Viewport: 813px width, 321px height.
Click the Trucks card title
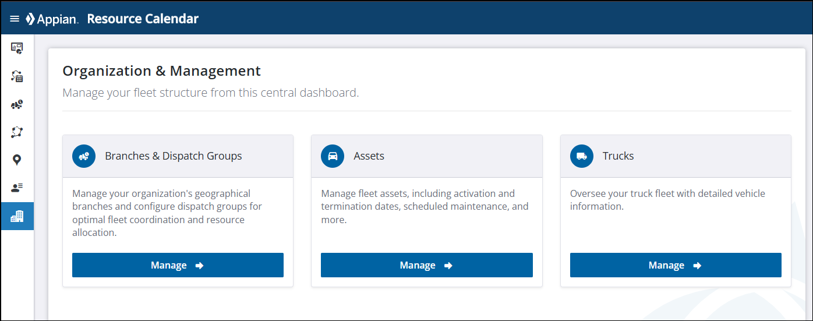click(x=618, y=156)
